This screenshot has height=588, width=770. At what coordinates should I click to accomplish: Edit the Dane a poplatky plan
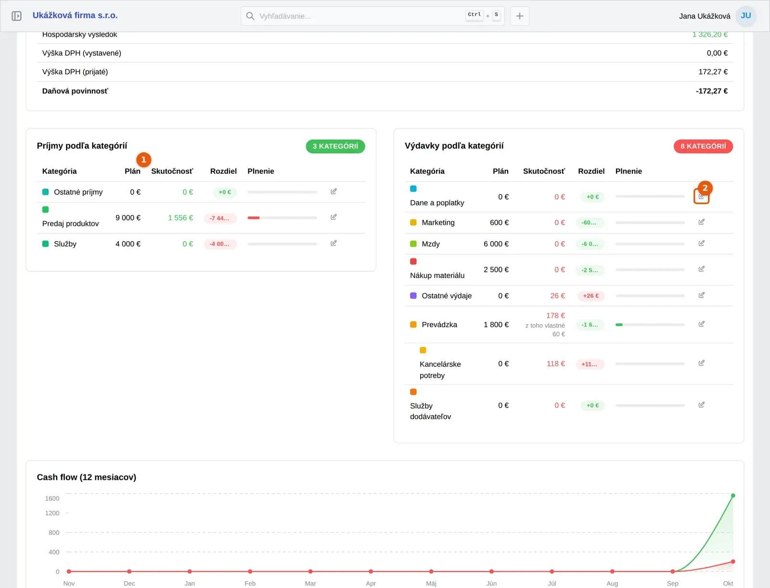coord(702,196)
